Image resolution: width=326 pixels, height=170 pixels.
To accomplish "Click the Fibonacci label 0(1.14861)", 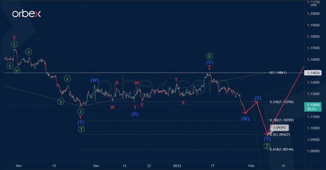I will click(x=278, y=73).
